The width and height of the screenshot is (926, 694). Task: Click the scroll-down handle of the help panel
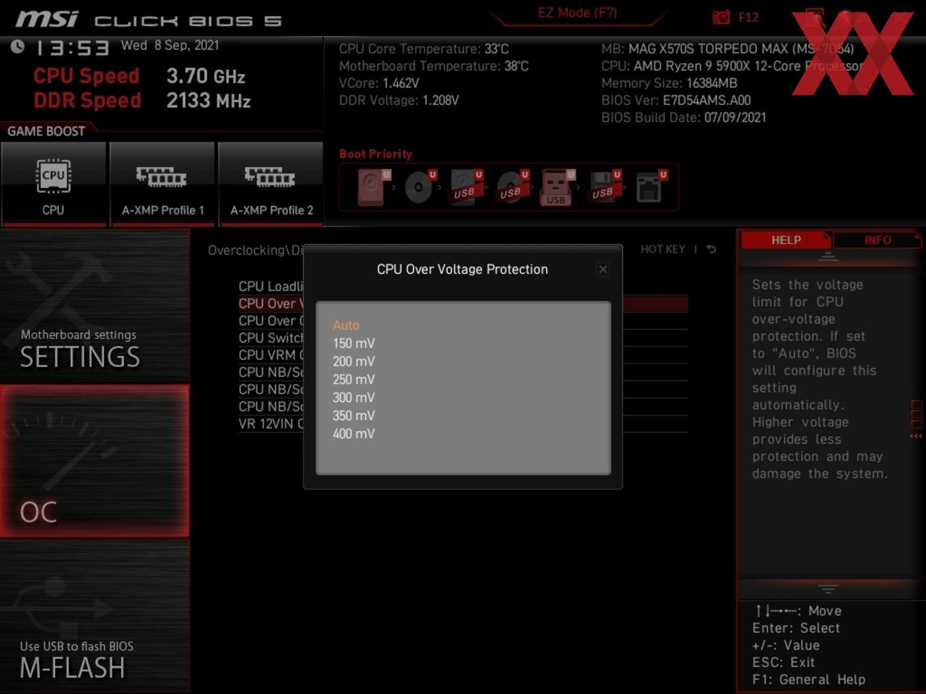click(x=828, y=589)
